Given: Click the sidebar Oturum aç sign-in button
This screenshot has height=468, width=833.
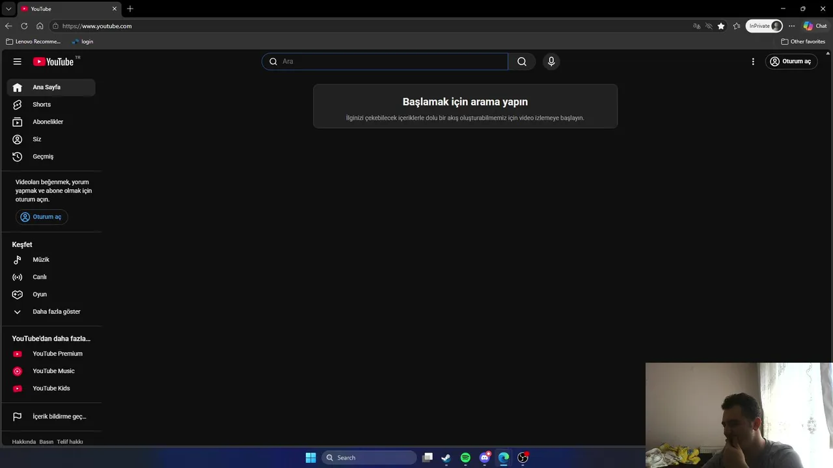Looking at the screenshot, I should [x=42, y=216].
